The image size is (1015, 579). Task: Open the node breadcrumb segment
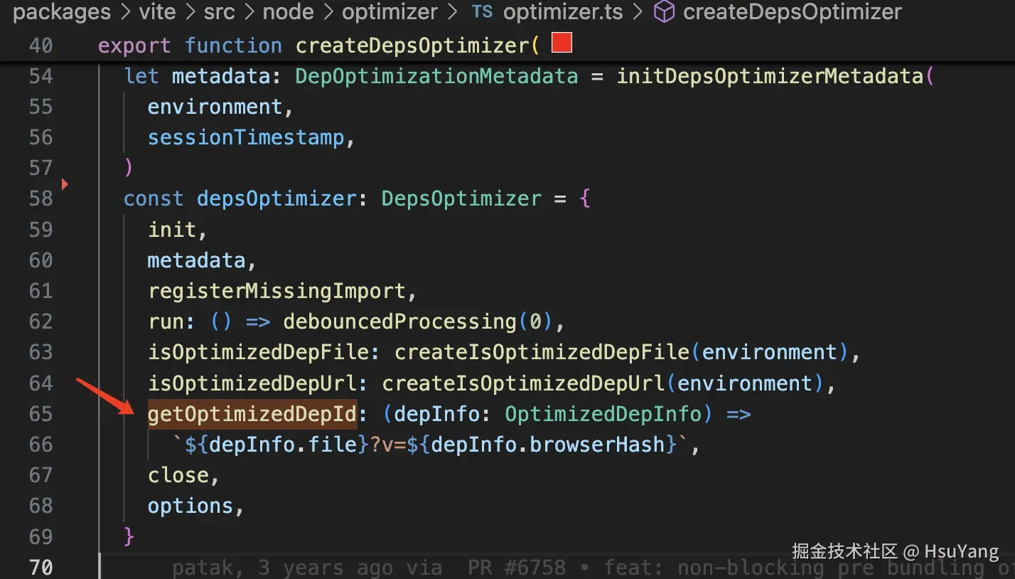[x=289, y=12]
